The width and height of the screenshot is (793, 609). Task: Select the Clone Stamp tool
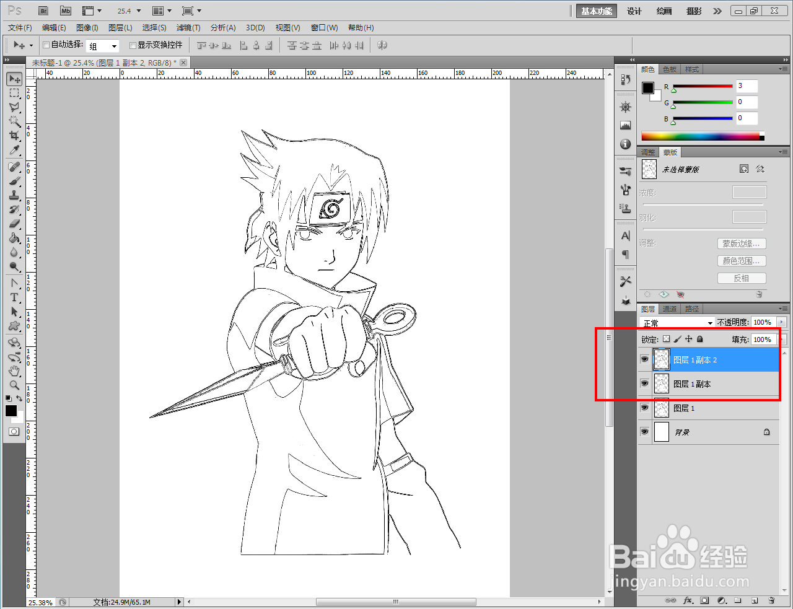(x=14, y=195)
